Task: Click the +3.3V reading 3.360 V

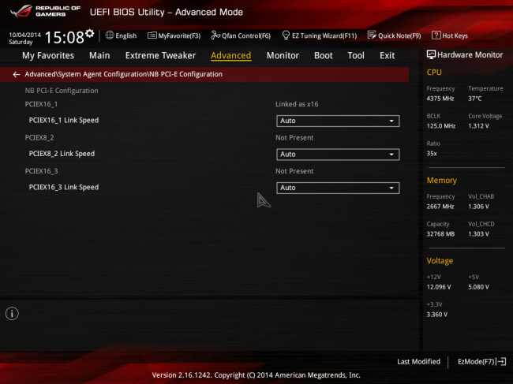Action: [436, 315]
